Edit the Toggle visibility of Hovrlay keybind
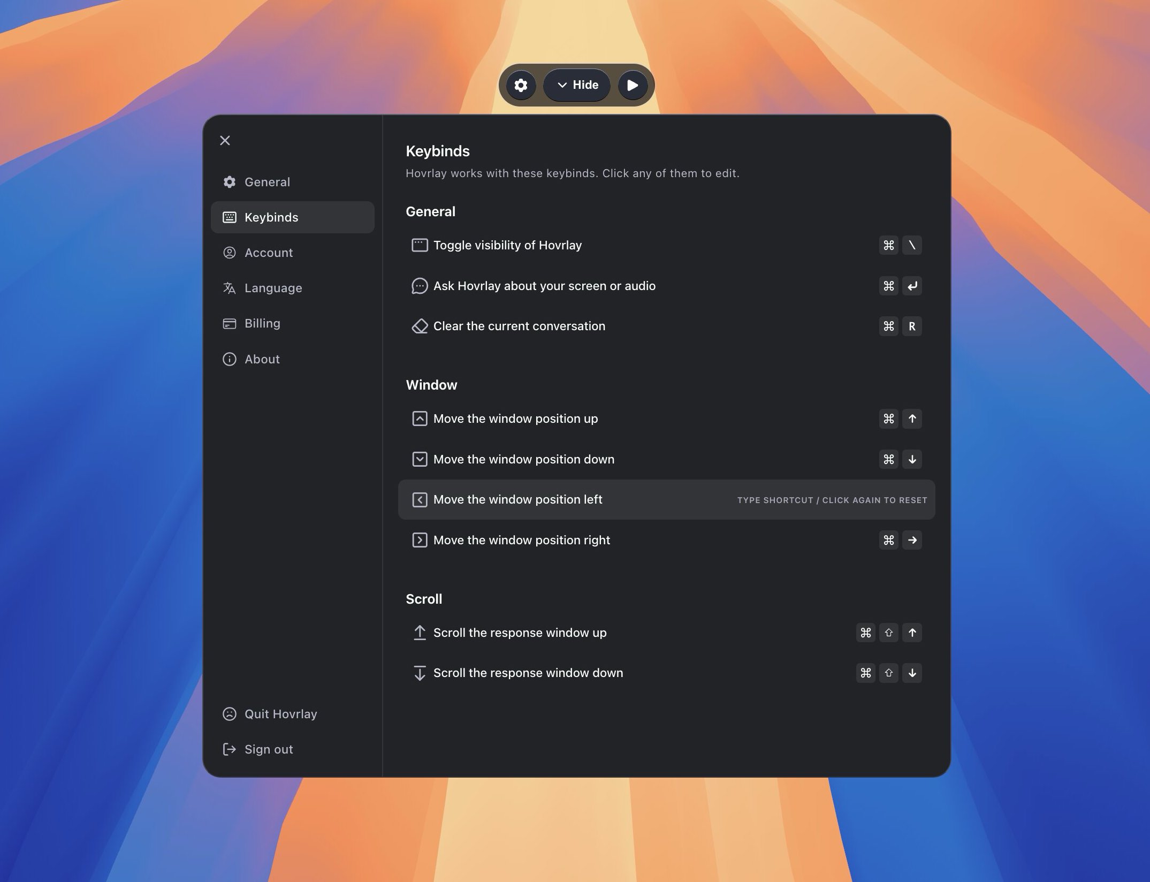The height and width of the screenshot is (882, 1150). pyautogui.click(x=666, y=245)
